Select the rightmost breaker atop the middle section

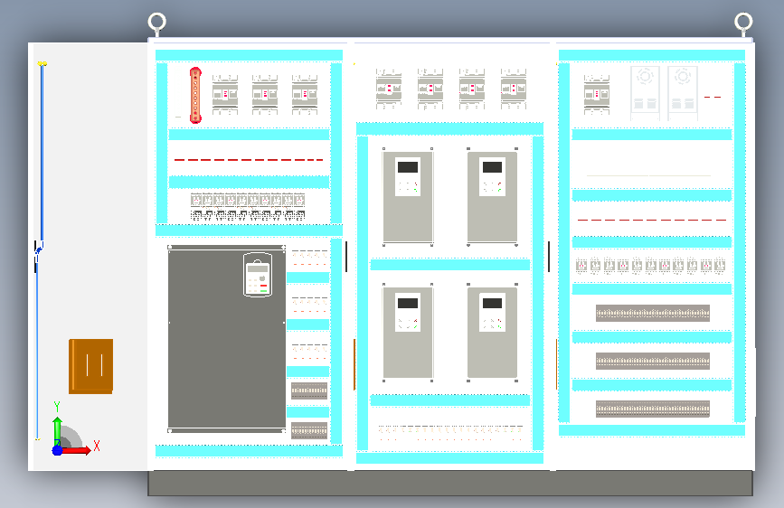pos(514,89)
